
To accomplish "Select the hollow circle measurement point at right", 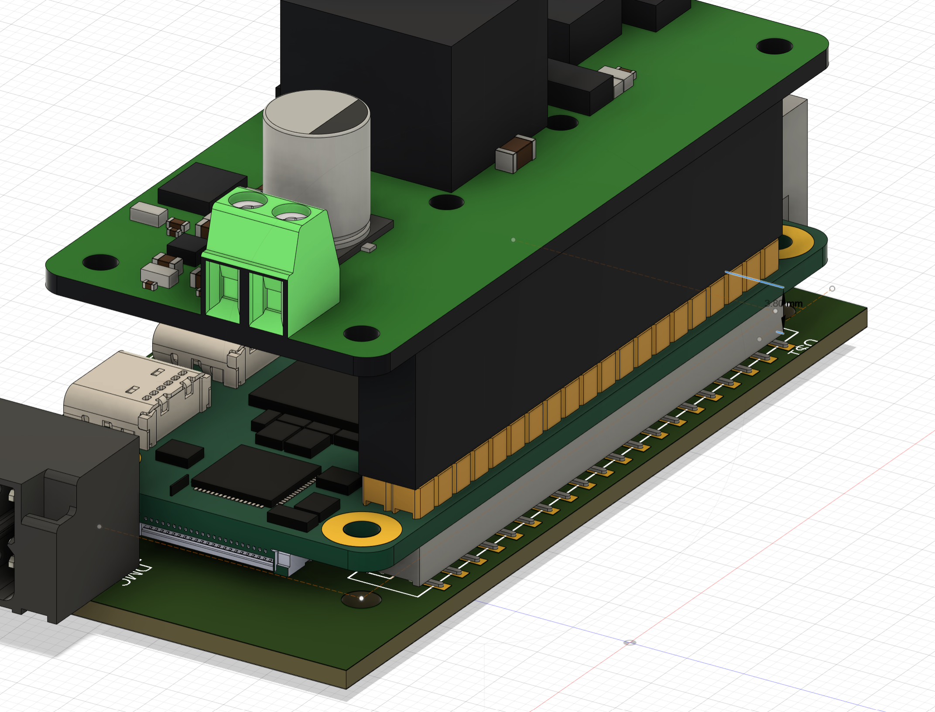I will pyautogui.click(x=832, y=289).
